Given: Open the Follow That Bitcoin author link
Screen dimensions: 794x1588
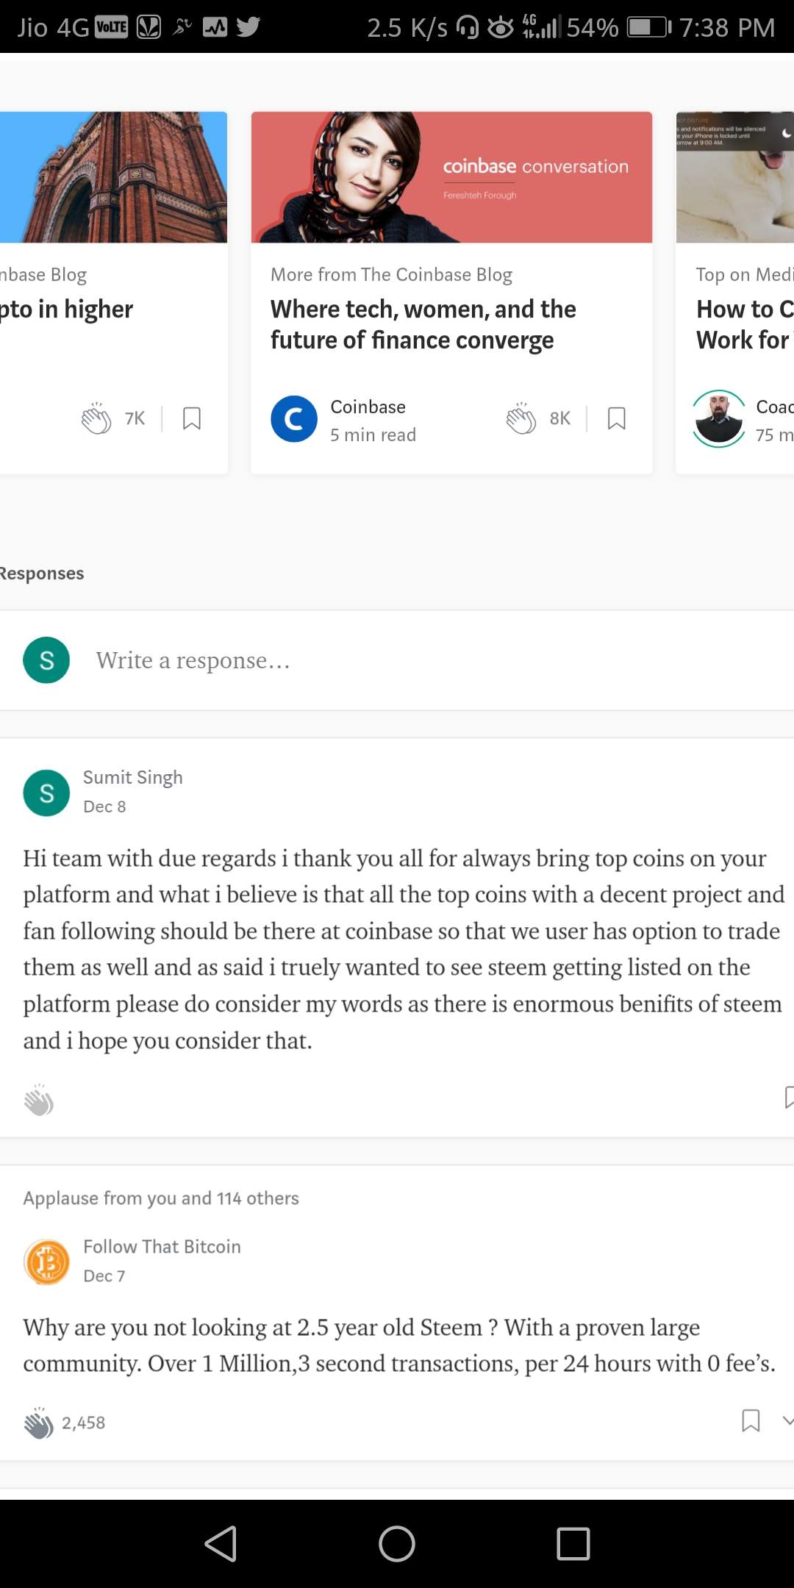Looking at the screenshot, I should tap(162, 1246).
